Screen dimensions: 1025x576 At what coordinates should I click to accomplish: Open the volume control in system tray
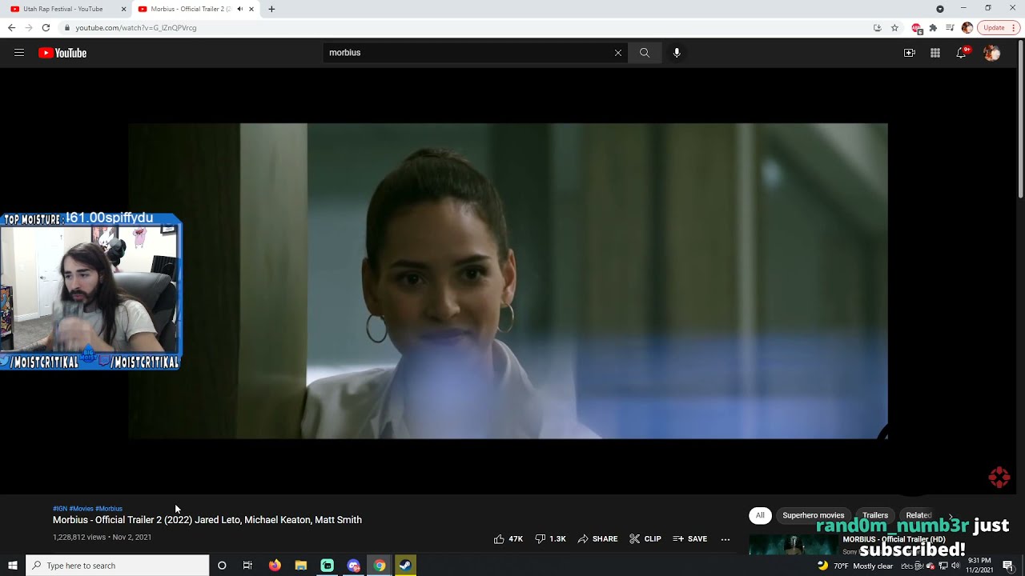(x=955, y=566)
